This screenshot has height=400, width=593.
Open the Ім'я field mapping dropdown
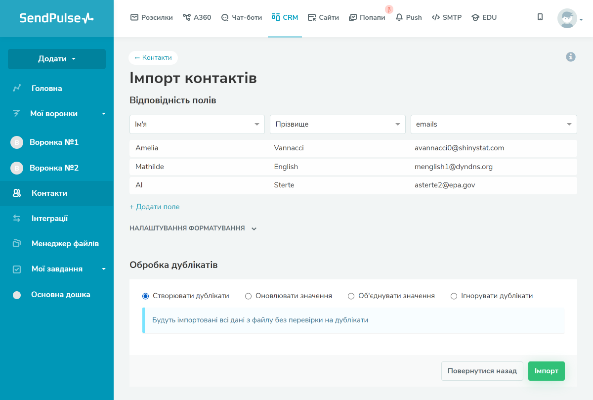pos(197,124)
